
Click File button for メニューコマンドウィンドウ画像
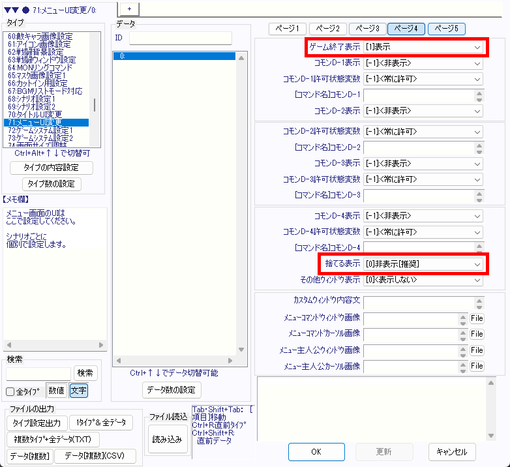(477, 319)
